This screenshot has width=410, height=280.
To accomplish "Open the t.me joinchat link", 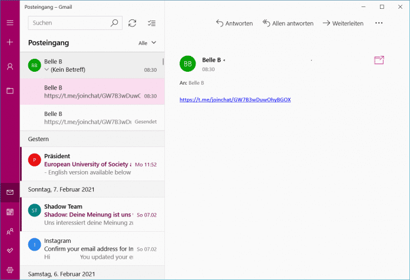I will [x=235, y=99].
